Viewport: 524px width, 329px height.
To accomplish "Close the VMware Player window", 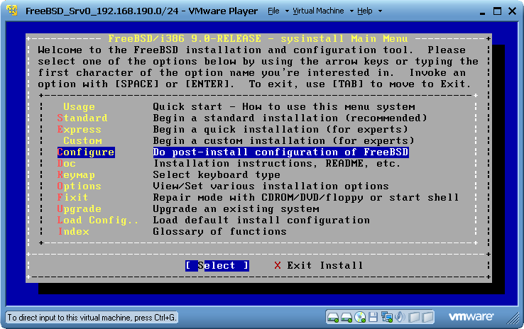I will 512,11.
